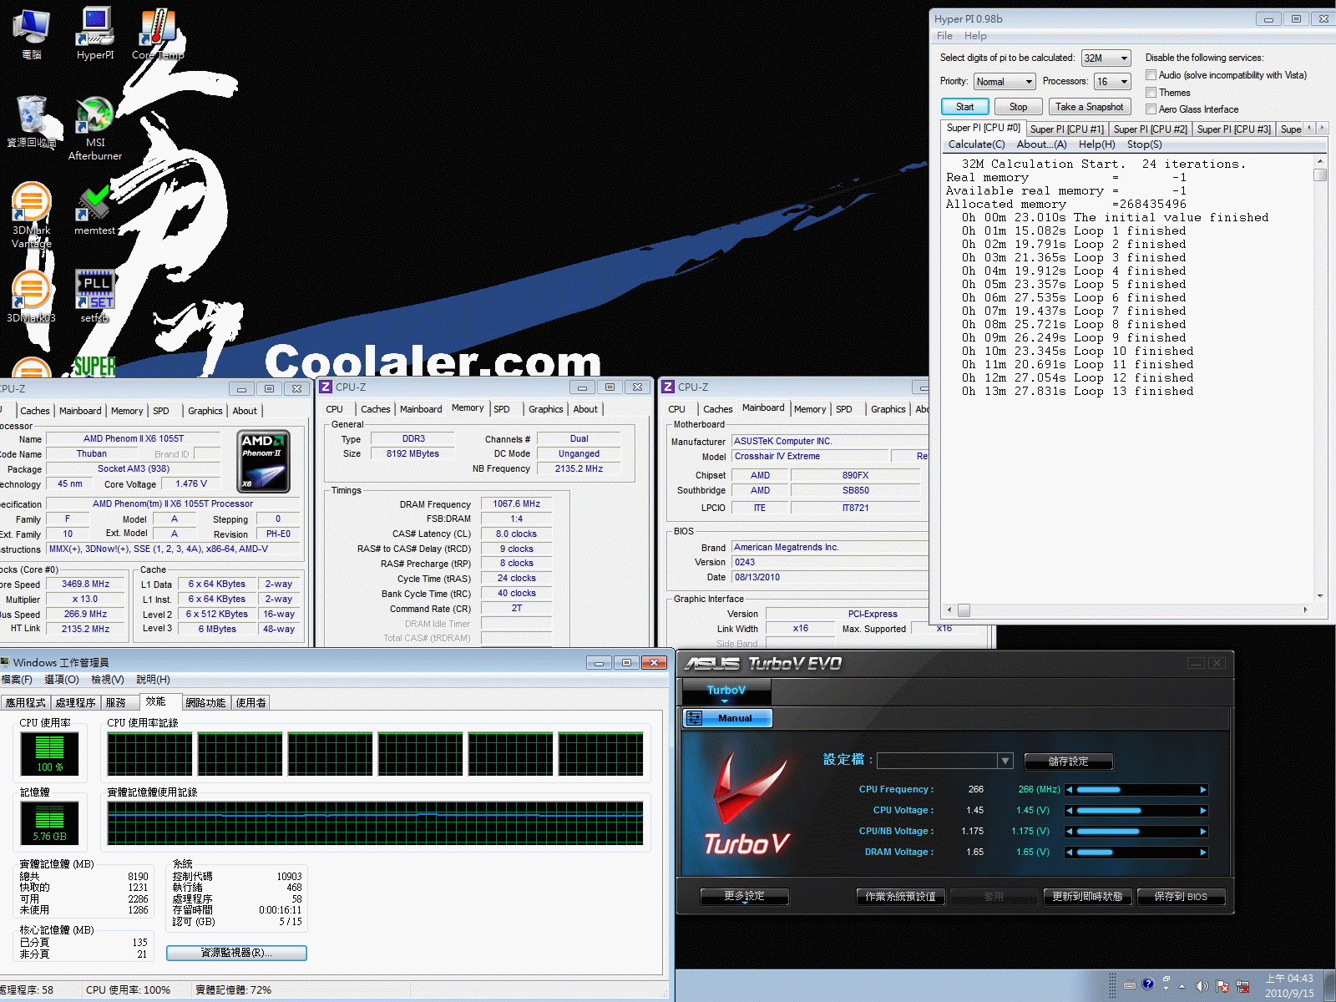Click the Z icon in the Mainboard CPU-Z title bar
Viewport: 1336px width, 1002px height.
(x=668, y=387)
